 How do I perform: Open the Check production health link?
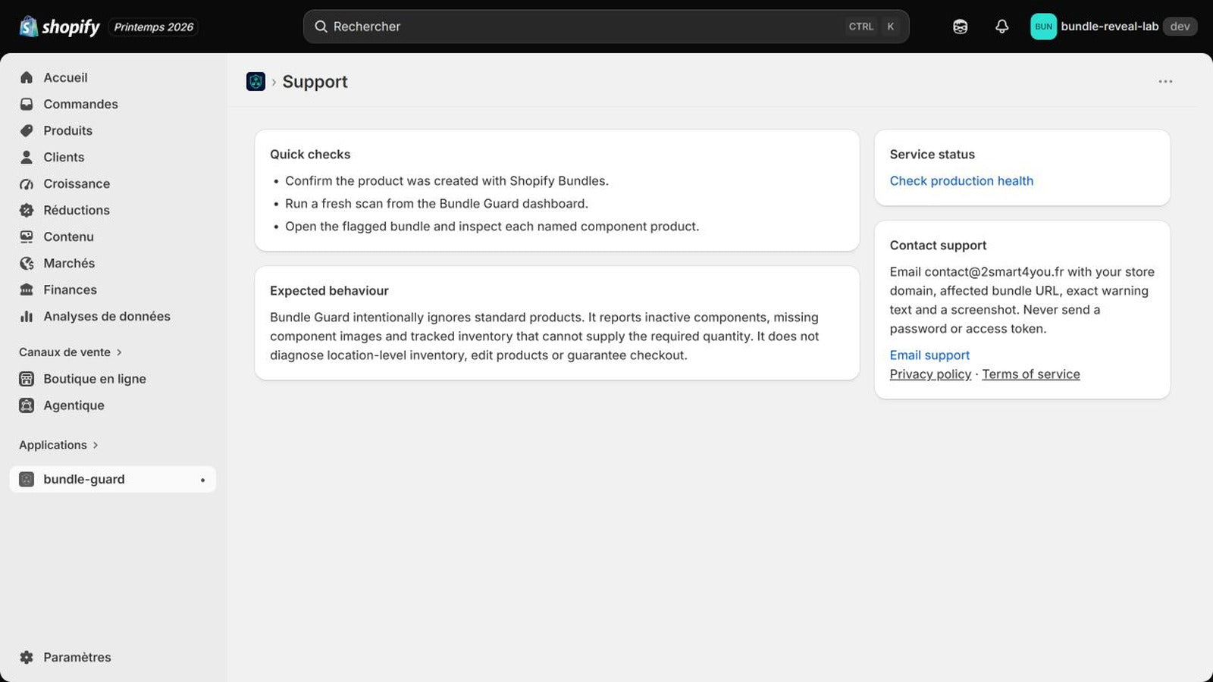961,180
